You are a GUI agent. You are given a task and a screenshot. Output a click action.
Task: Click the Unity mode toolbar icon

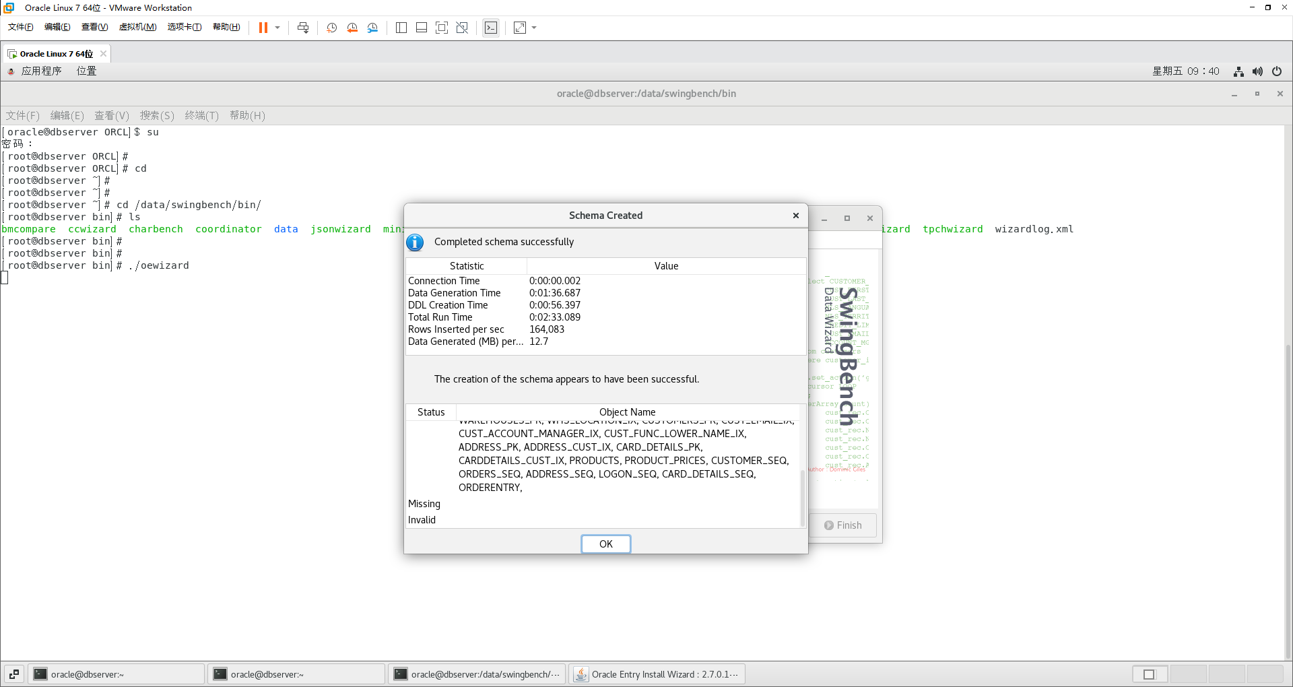(x=462, y=28)
